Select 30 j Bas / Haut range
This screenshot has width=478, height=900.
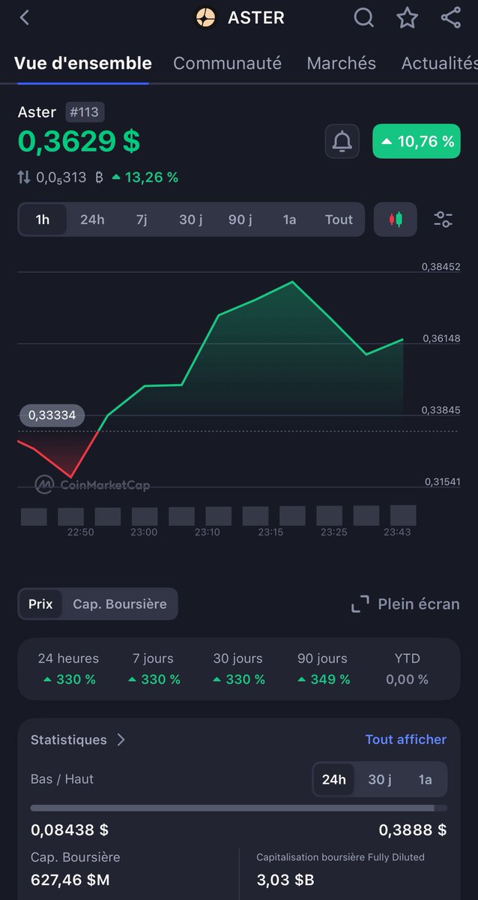pos(380,779)
